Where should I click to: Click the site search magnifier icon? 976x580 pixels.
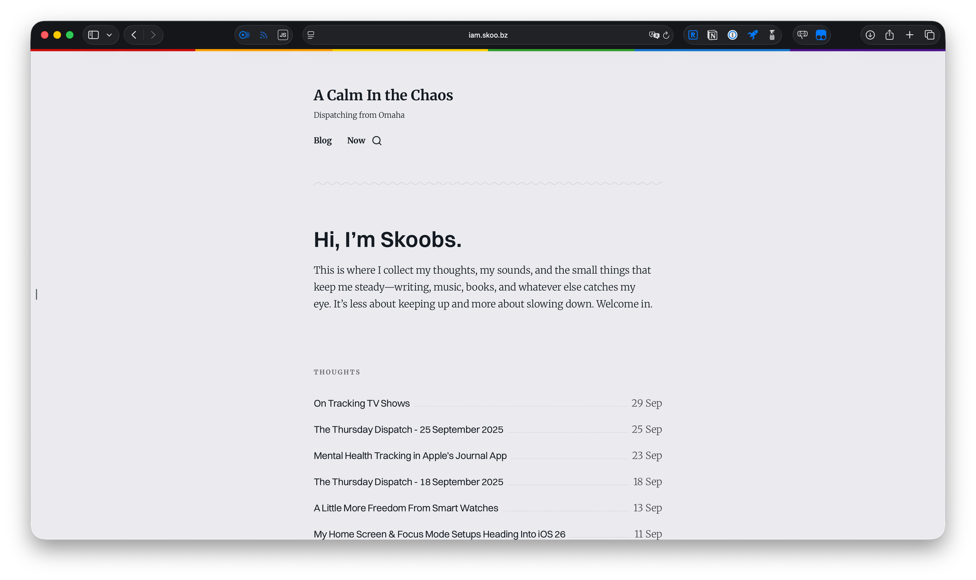point(377,141)
